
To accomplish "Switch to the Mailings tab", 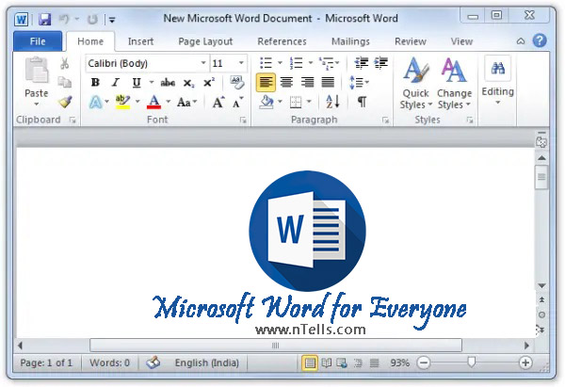I will click(350, 41).
